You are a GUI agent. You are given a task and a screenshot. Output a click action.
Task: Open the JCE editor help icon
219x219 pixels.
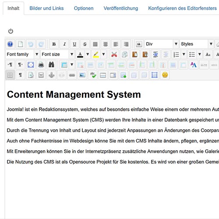(10, 44)
